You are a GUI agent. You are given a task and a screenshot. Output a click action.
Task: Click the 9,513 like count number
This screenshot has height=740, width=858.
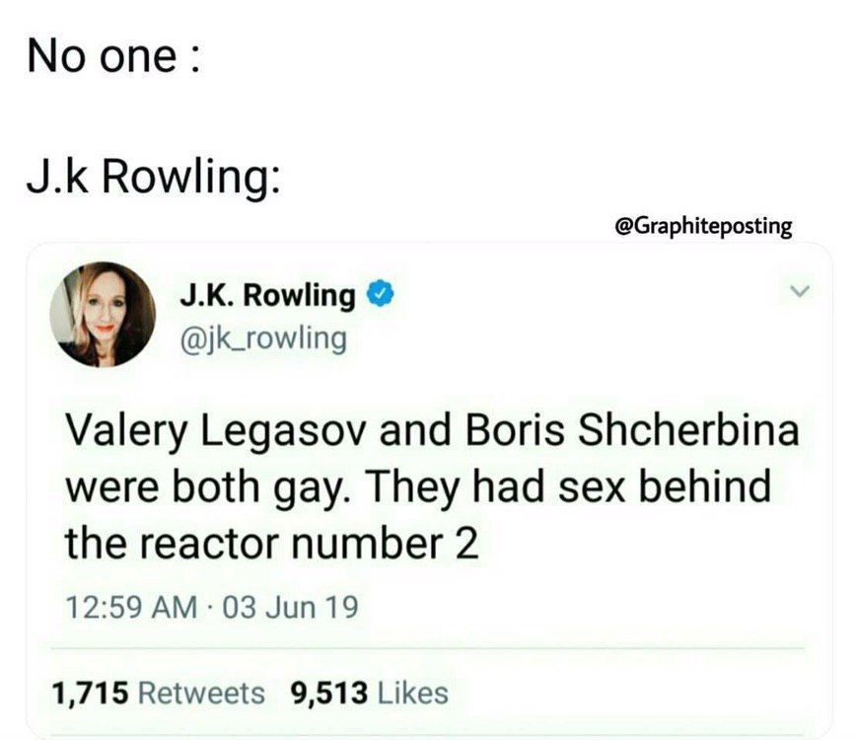(x=329, y=693)
